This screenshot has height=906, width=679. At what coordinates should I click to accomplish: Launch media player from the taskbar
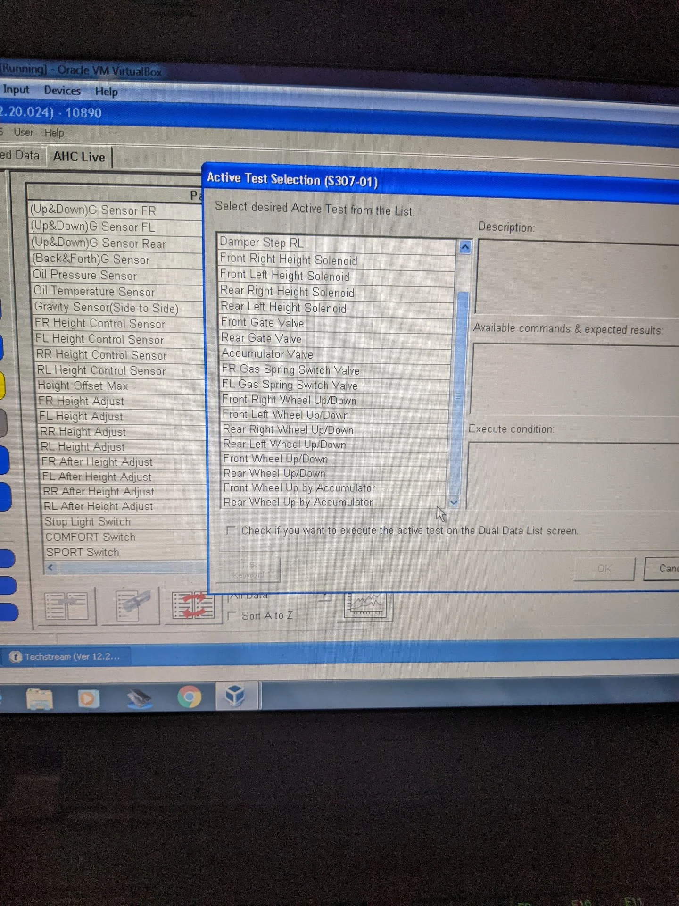pos(87,698)
